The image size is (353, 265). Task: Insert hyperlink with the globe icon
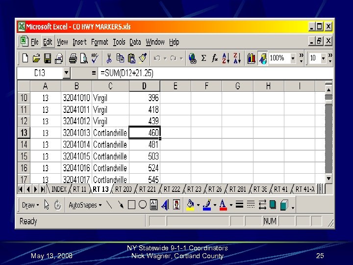tap(193, 58)
